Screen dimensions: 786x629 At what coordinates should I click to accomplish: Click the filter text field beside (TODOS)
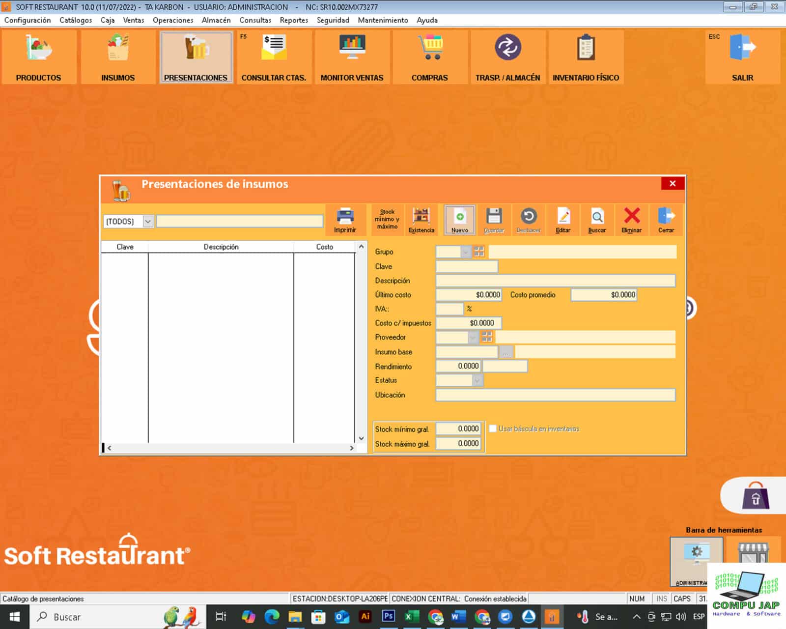(x=240, y=221)
